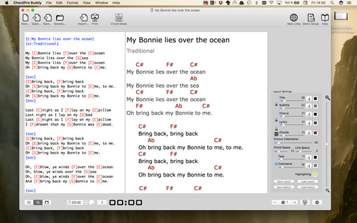Open Notification Center icon in menu bar

(x=349, y=3)
